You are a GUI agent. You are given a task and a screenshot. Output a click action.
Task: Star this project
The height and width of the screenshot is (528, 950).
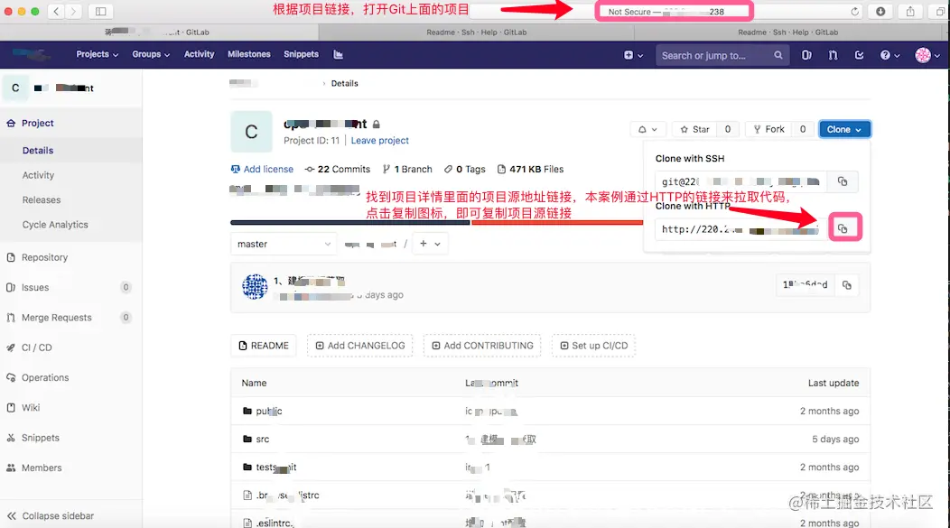pyautogui.click(x=694, y=130)
